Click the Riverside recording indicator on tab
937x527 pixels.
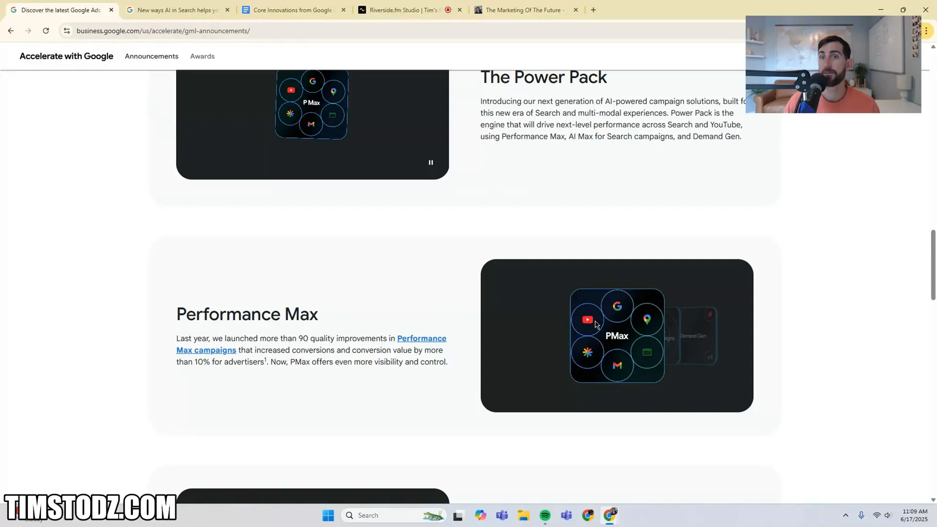pyautogui.click(x=448, y=10)
